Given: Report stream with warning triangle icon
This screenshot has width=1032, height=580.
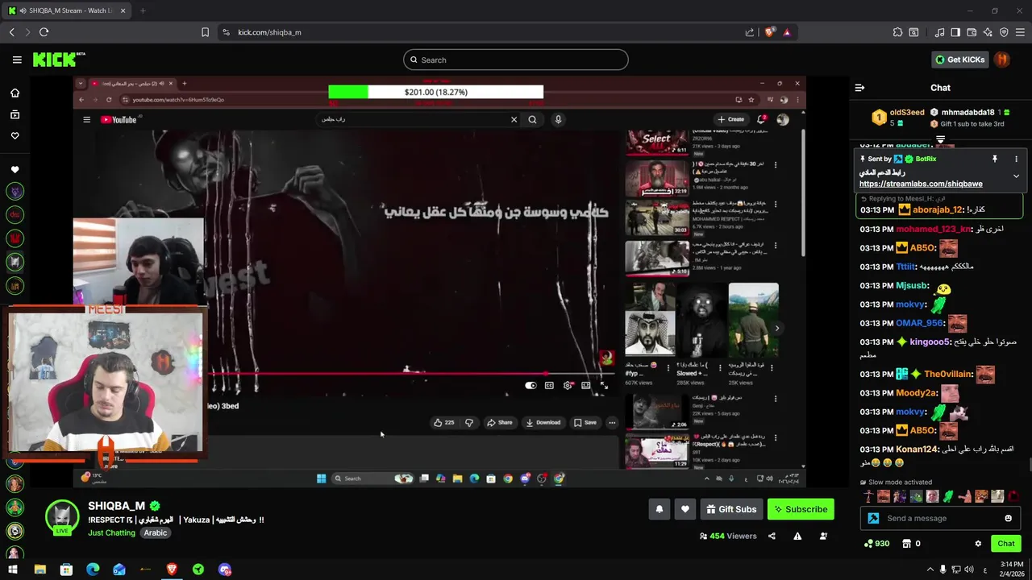Looking at the screenshot, I should 797,536.
